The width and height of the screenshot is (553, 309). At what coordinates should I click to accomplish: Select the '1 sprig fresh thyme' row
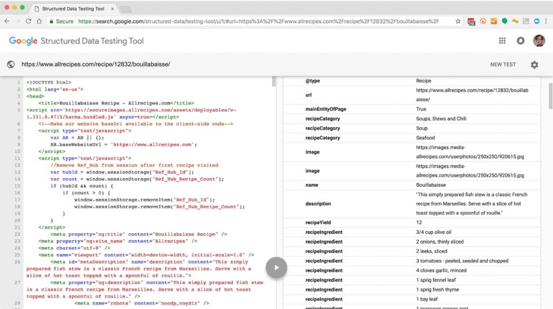(x=412, y=289)
